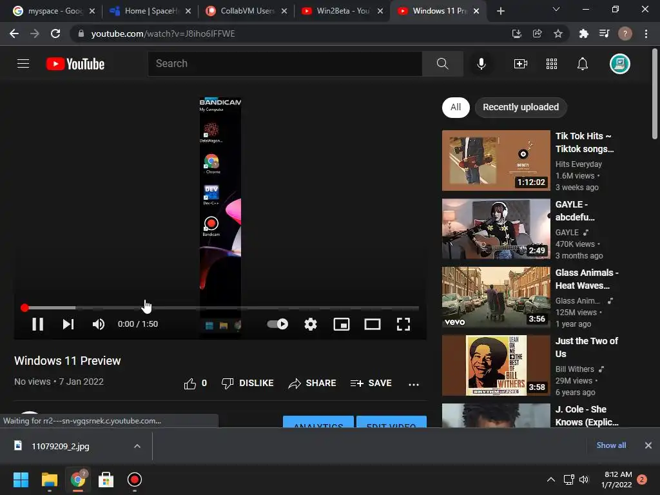Open the Glass Animals Heat Waves thumbnail
The image size is (660, 495).
click(496, 297)
